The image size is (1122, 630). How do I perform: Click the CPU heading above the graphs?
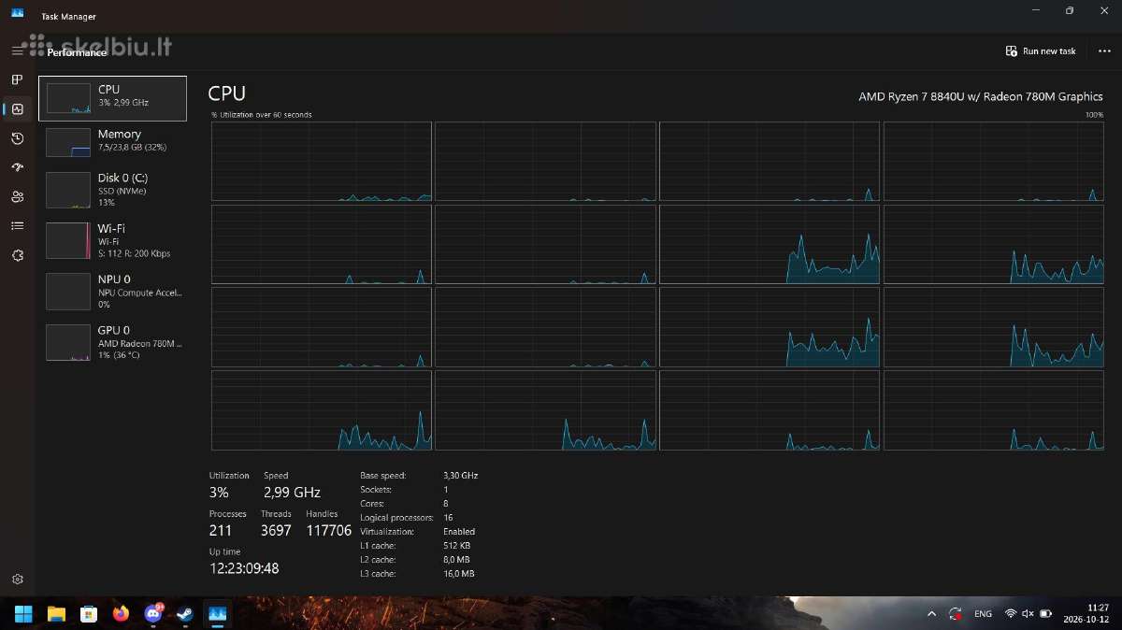[226, 93]
